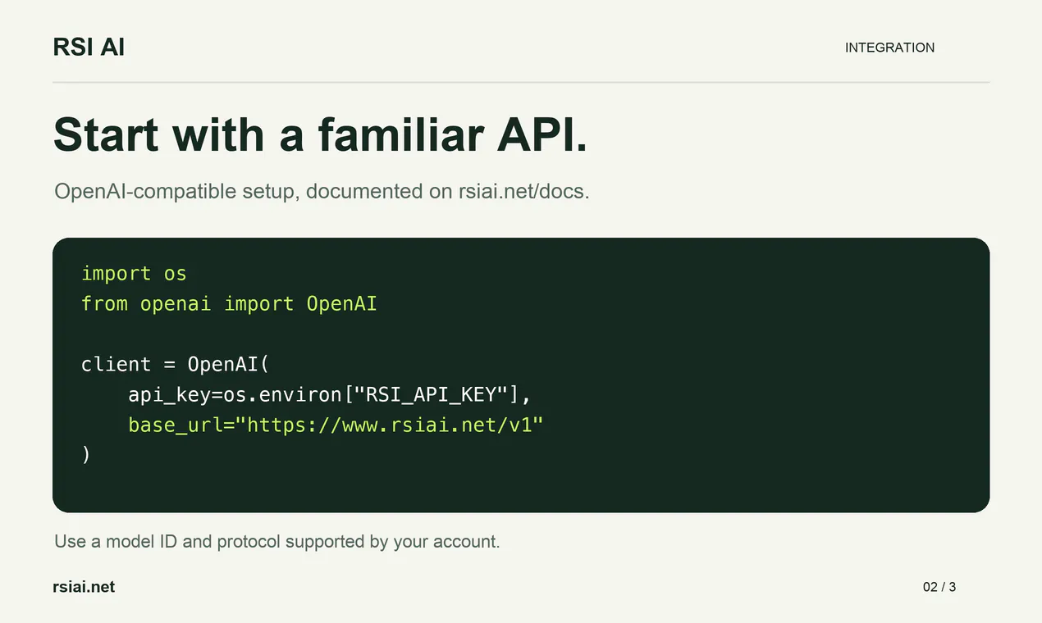Click the 'client = OpenAI(' line
Viewport: 1042px width, 623px height.
(175, 364)
